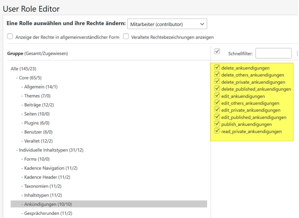Uncheck edit_published_ankuendigungen capability
This screenshot has height=218, width=299.
click(217, 117)
